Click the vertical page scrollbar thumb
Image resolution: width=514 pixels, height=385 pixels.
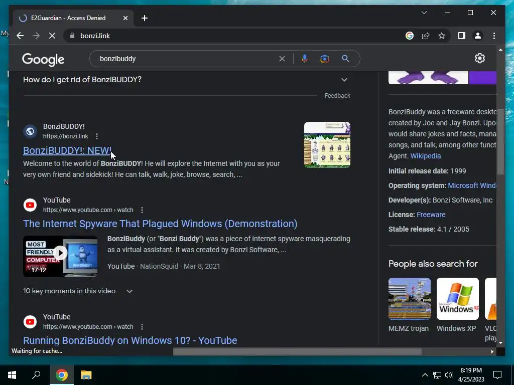(500, 141)
